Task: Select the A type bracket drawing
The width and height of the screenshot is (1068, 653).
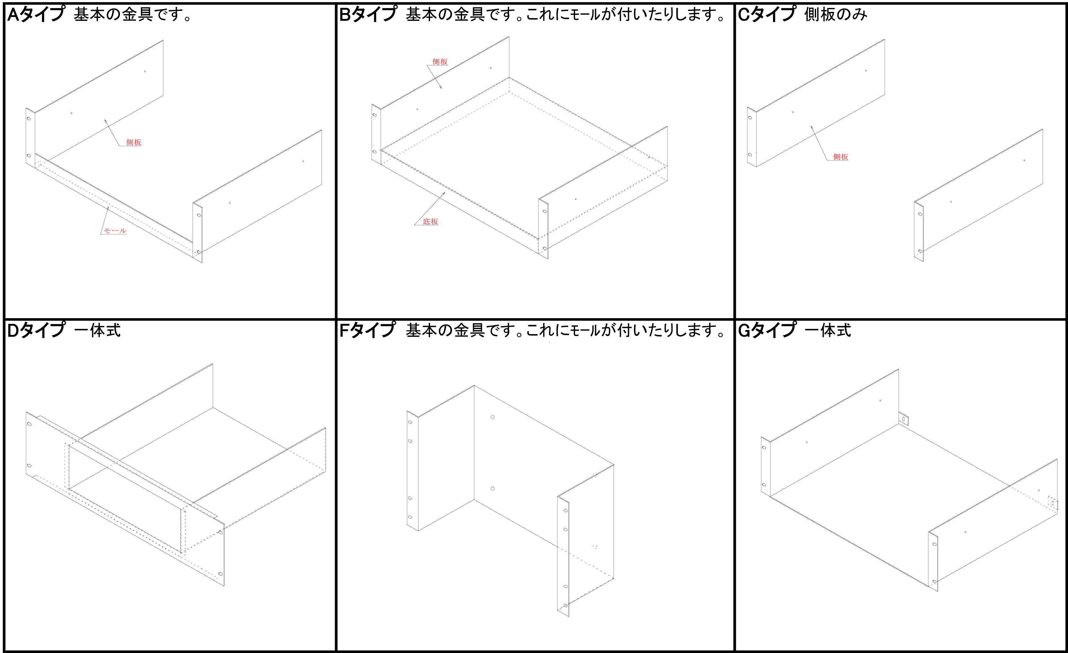Action: click(x=174, y=152)
